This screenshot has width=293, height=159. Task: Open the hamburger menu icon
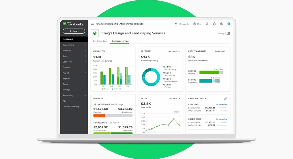tap(92, 24)
